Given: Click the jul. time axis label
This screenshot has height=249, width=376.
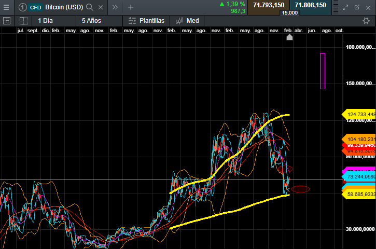Looking at the screenshot, I should [21, 31].
